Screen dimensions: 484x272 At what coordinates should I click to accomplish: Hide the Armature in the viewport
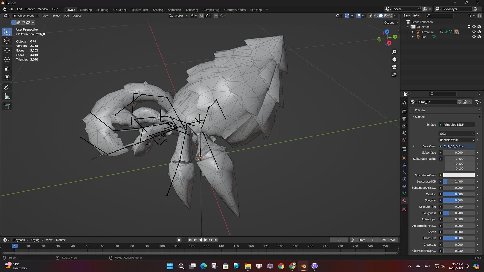click(474, 32)
